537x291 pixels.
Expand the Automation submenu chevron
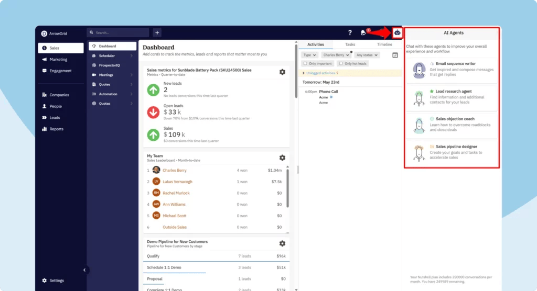(132, 94)
